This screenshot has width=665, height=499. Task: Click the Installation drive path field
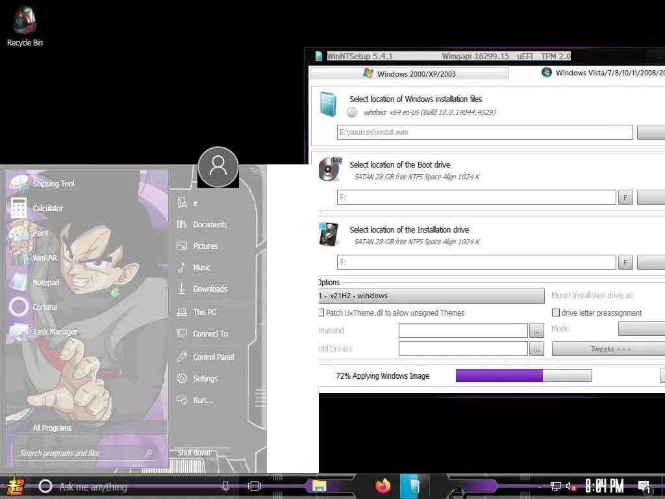tap(476, 262)
